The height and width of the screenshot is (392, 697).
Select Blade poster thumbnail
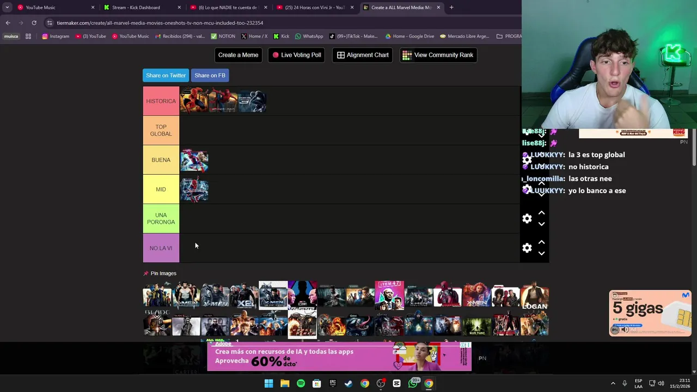coord(157,323)
